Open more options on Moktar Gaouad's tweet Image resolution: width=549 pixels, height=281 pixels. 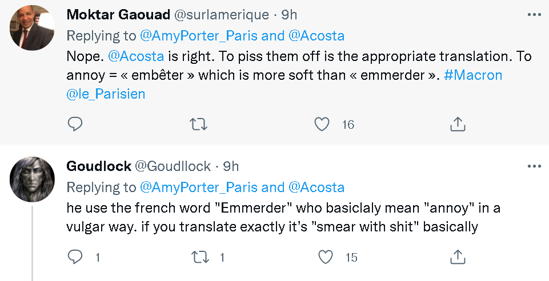(534, 15)
